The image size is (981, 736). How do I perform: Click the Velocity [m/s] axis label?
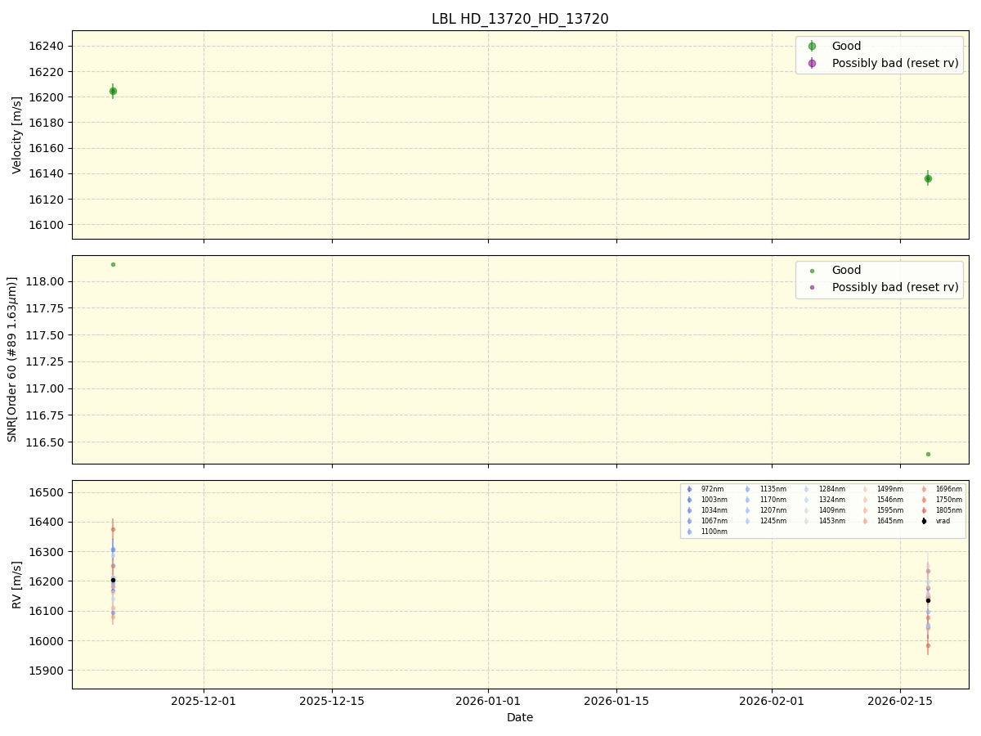(17, 135)
